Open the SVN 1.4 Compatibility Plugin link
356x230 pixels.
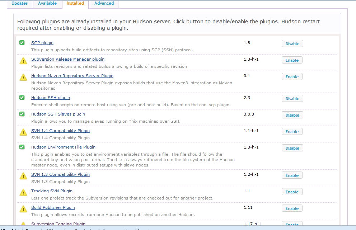[60, 131]
